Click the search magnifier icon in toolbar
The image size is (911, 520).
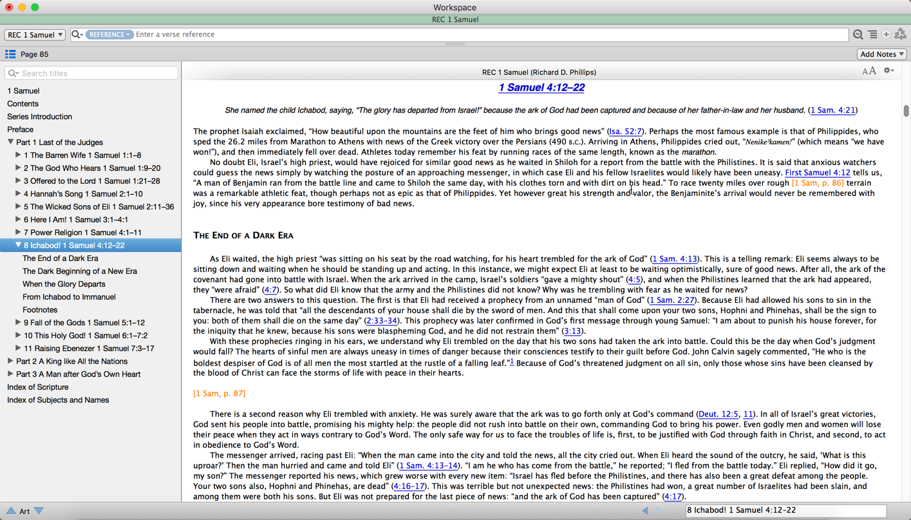[77, 34]
